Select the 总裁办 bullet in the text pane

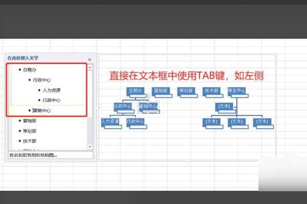pos(29,70)
